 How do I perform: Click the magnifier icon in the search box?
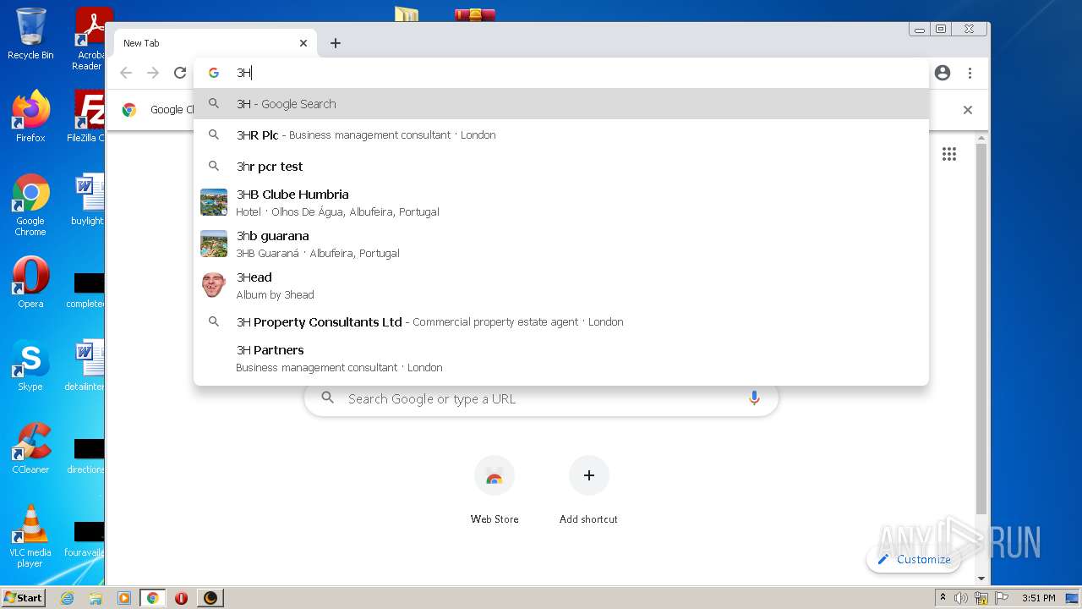coord(328,398)
